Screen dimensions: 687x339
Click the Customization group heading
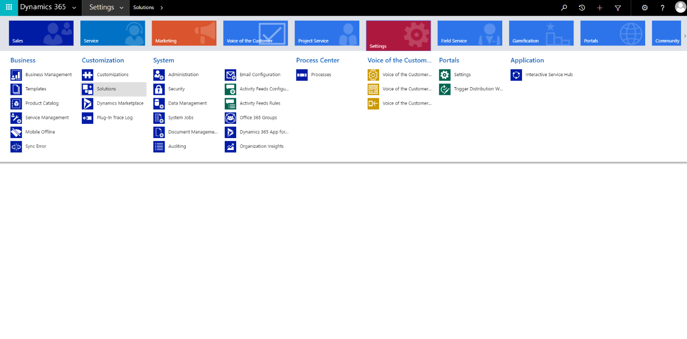103,60
